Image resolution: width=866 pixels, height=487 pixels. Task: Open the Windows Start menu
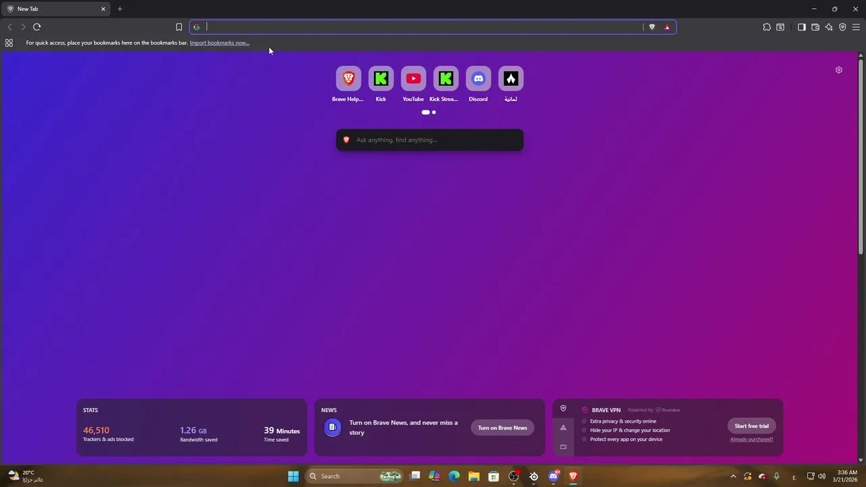[294, 476]
